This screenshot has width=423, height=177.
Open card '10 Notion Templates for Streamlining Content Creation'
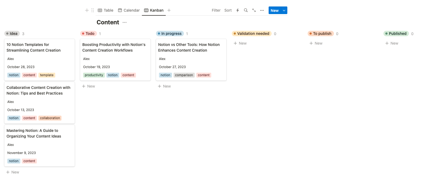tap(40, 60)
